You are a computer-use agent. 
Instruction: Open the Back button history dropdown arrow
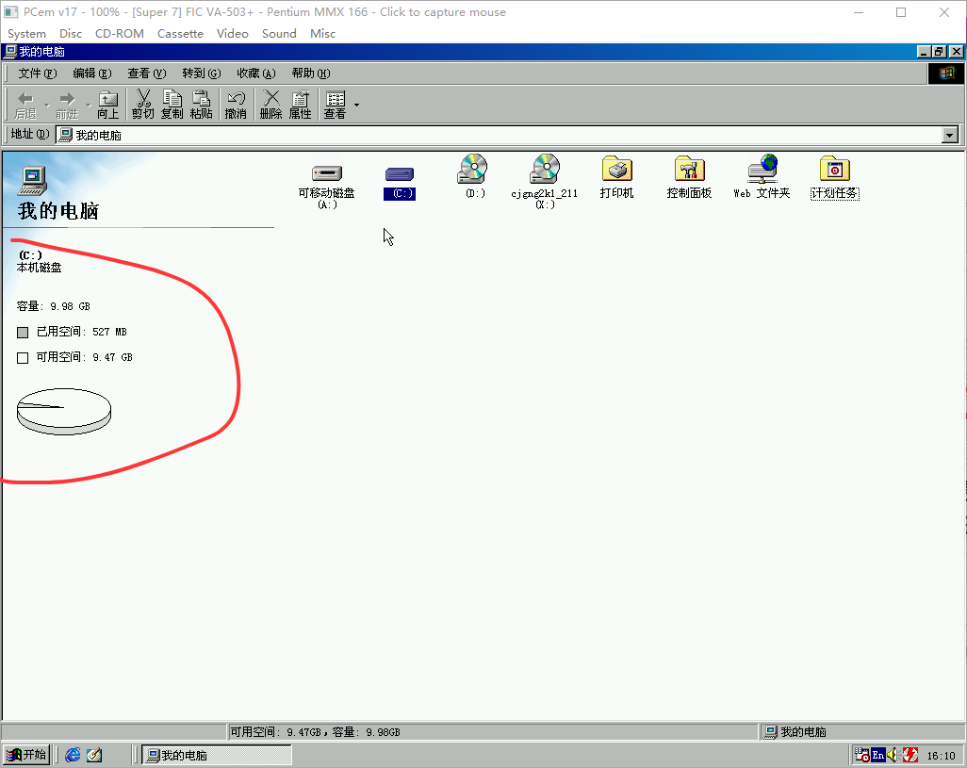(47, 106)
